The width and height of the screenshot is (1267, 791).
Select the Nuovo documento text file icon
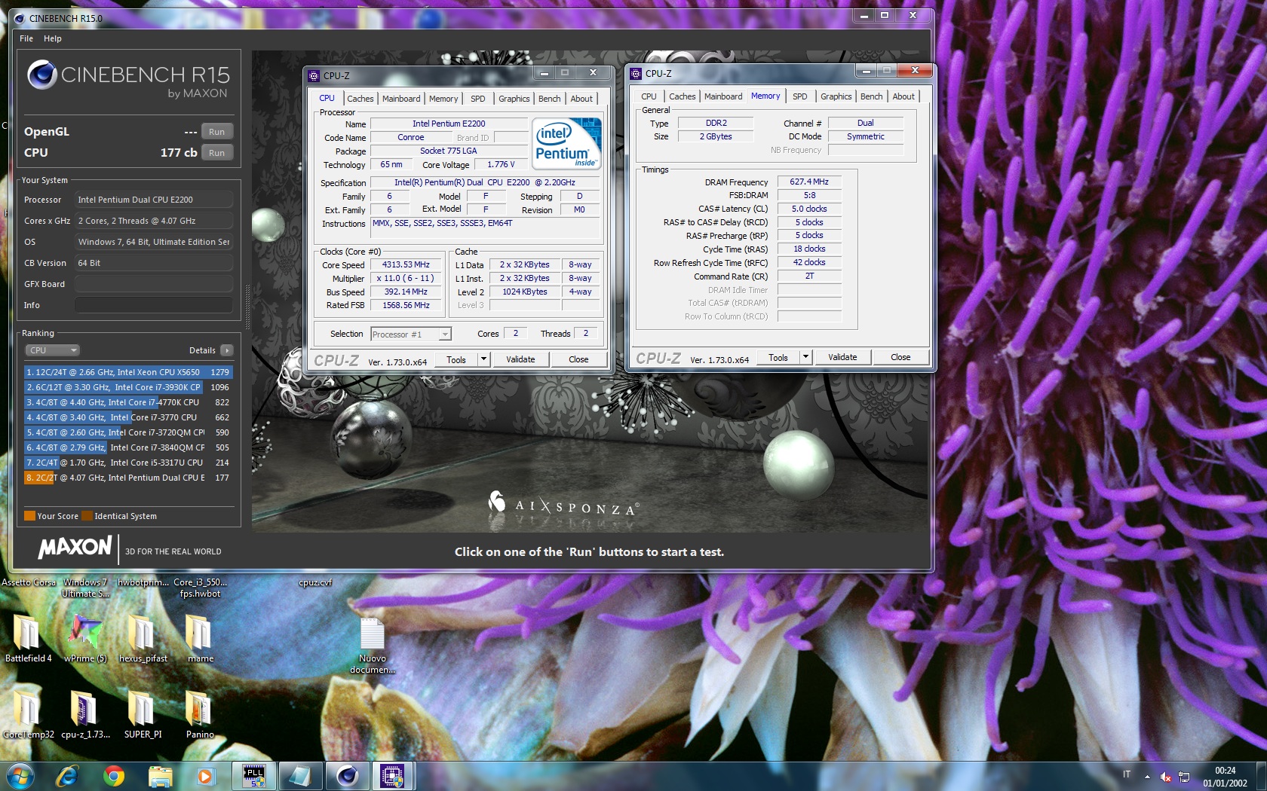(x=373, y=644)
